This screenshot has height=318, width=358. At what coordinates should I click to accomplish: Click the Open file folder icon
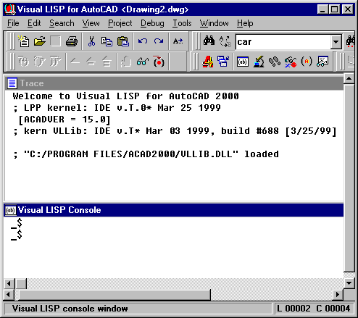point(40,41)
